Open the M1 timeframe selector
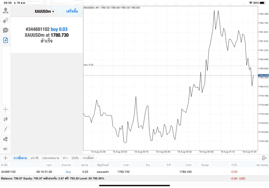The width and height of the screenshot is (269, 188). [x=5, y=149]
